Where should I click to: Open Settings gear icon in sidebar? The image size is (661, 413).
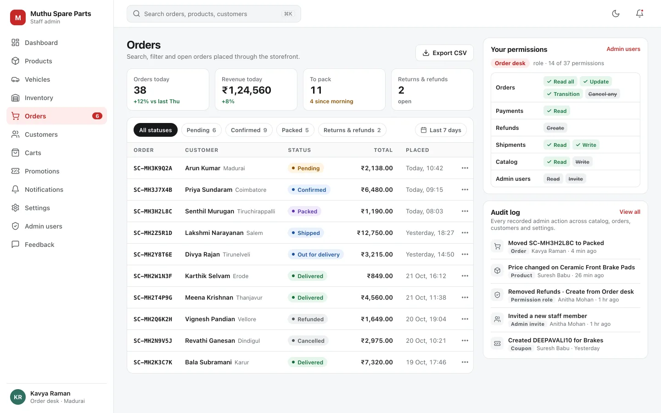(16, 208)
